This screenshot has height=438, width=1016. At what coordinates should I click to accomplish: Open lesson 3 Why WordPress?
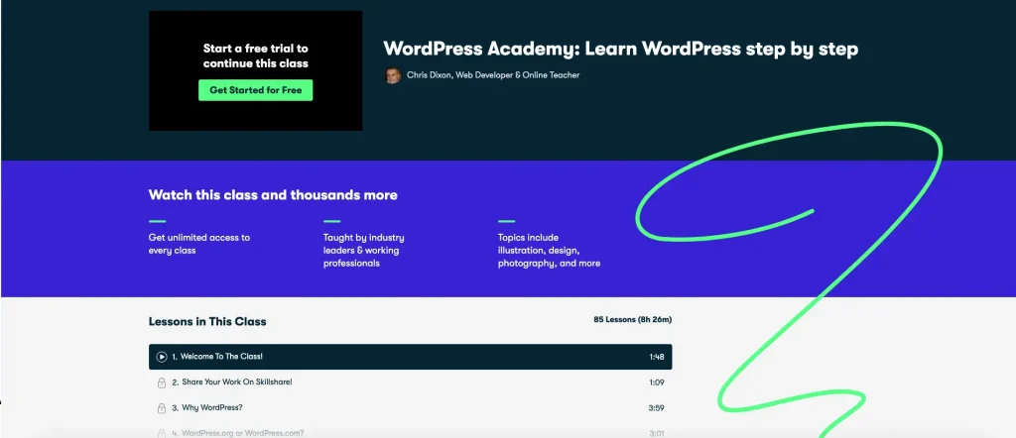pyautogui.click(x=410, y=408)
